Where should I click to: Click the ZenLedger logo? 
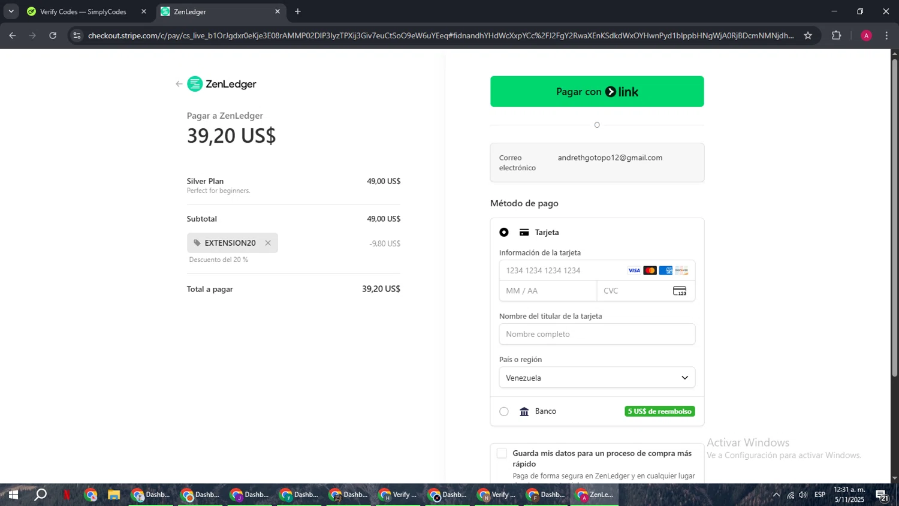pyautogui.click(x=222, y=84)
